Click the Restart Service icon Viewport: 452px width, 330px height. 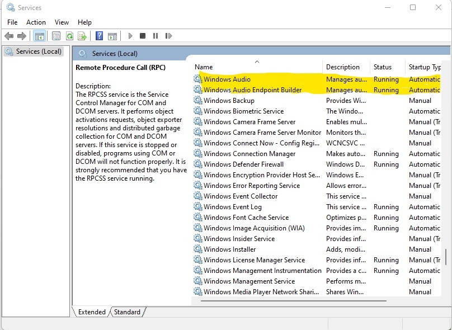(168, 36)
